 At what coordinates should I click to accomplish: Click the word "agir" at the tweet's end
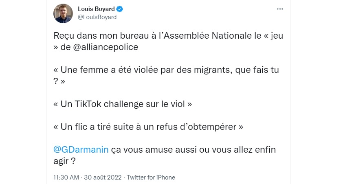[61, 160]
